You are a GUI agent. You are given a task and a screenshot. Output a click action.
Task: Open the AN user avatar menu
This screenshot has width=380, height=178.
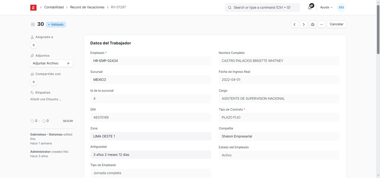click(341, 7)
